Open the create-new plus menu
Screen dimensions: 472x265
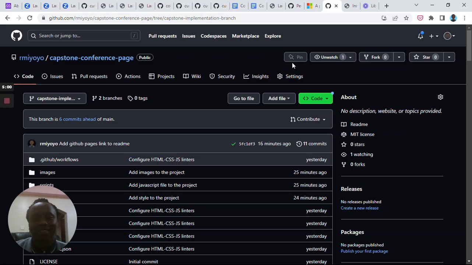pyautogui.click(x=434, y=36)
